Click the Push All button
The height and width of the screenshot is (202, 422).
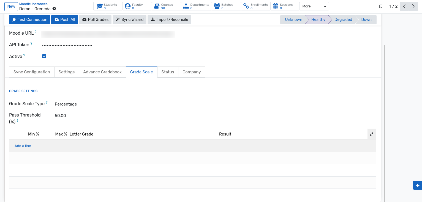[65, 20]
